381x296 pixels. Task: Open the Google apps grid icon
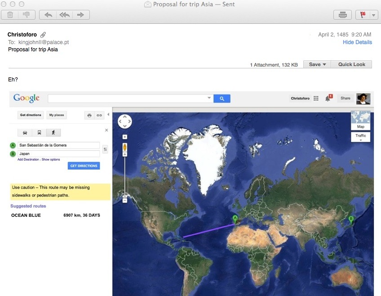pos(316,98)
